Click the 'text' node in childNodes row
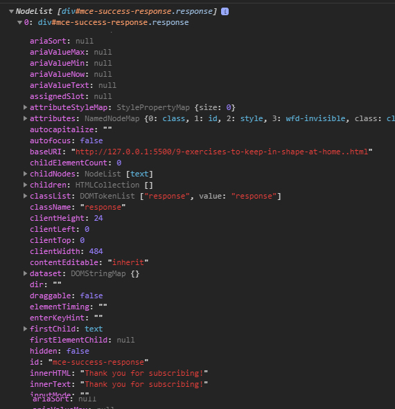This screenshot has width=395, height=409. 139,174
